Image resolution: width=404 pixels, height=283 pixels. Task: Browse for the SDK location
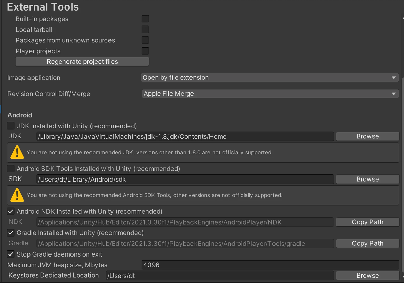click(x=367, y=179)
